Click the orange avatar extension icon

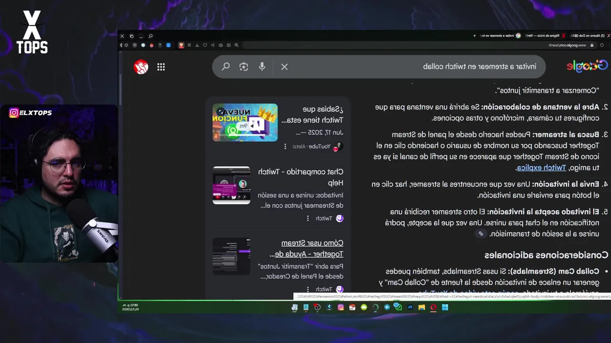(x=181, y=45)
